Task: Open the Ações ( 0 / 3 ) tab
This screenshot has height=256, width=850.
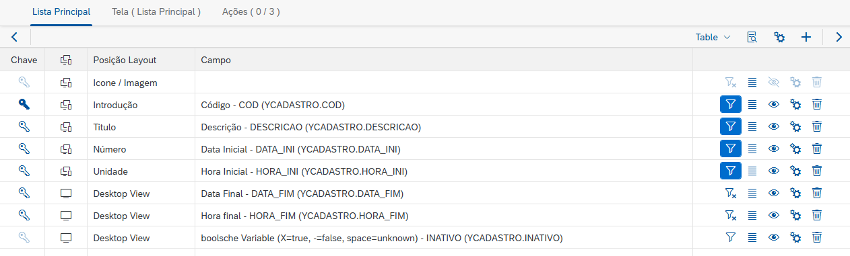Action: coord(251,12)
